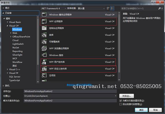Viewport: 165px width, 114px height.
Task: Click the search magnifier icon
Action: pos(160,8)
